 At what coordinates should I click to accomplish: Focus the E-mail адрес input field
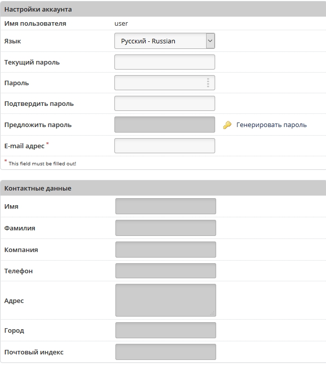[165, 146]
